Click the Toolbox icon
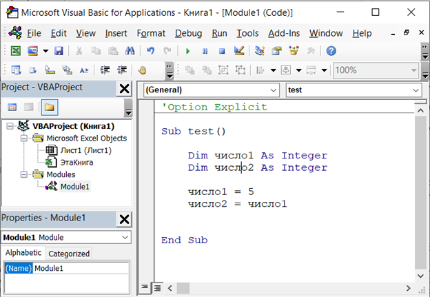 [310, 51]
